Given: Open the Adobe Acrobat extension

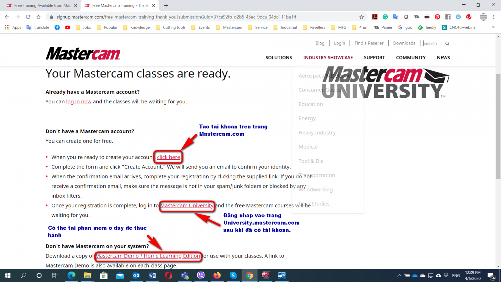Looking at the screenshot, I should 375,17.
